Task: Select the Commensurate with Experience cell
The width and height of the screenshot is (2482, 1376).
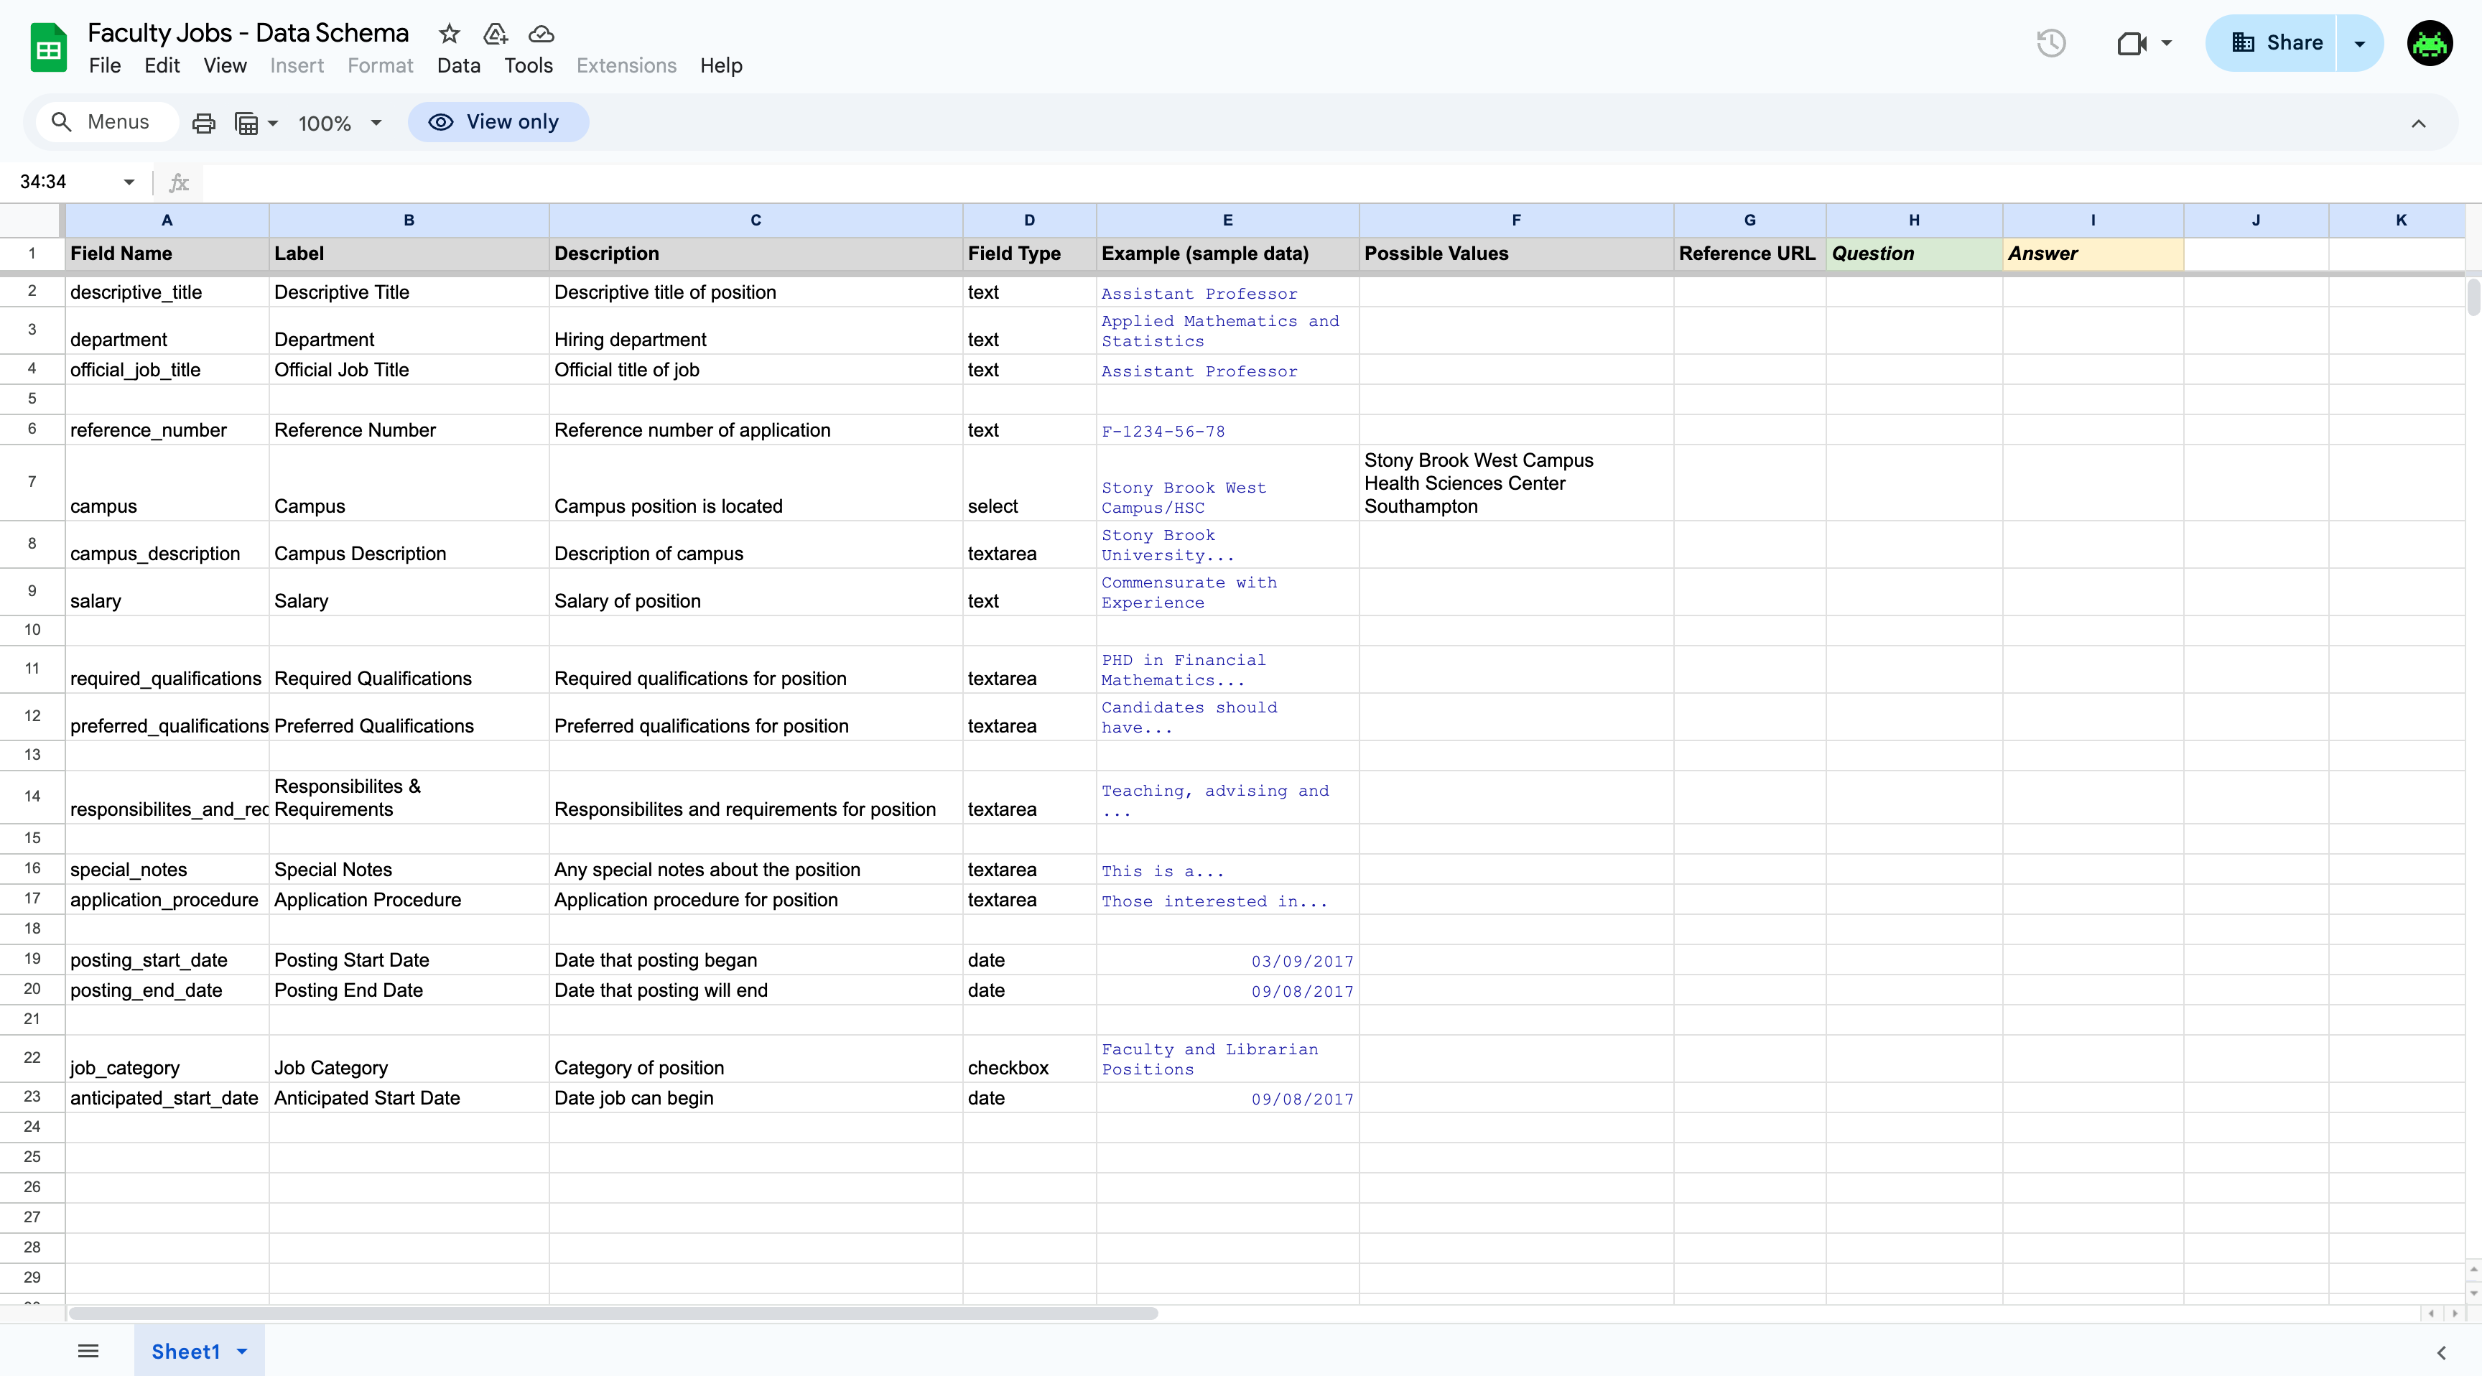Action: 1227,592
